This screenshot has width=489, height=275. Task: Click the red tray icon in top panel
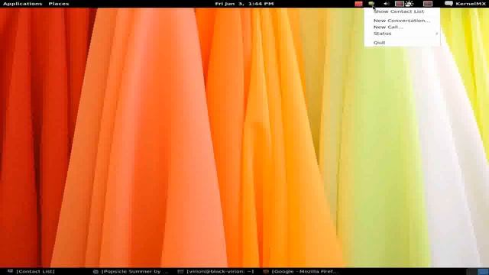[358, 4]
